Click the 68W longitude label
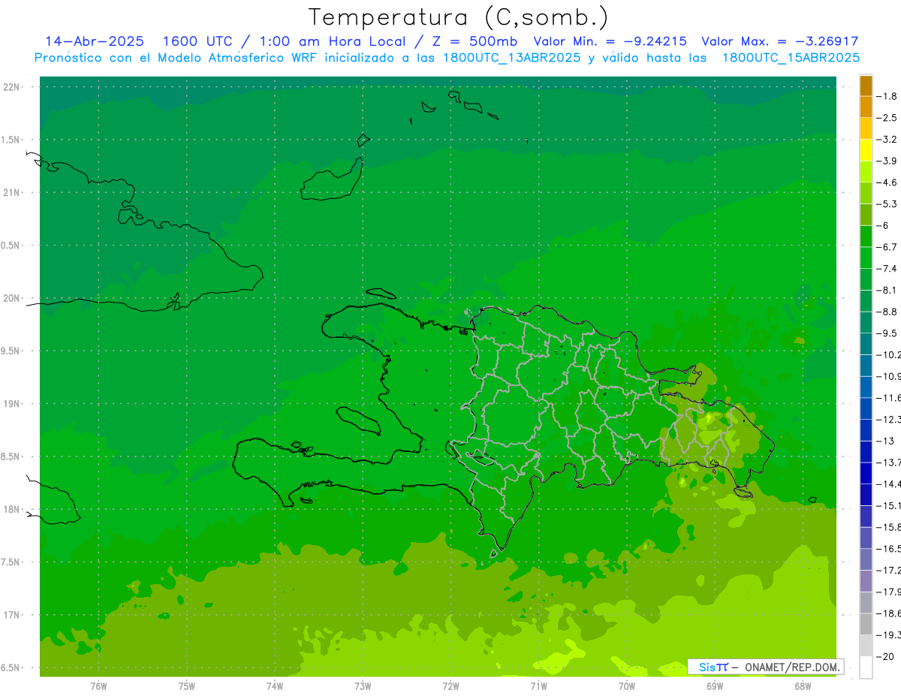 click(803, 686)
